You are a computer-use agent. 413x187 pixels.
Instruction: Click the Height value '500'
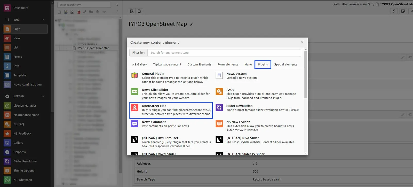(255, 172)
